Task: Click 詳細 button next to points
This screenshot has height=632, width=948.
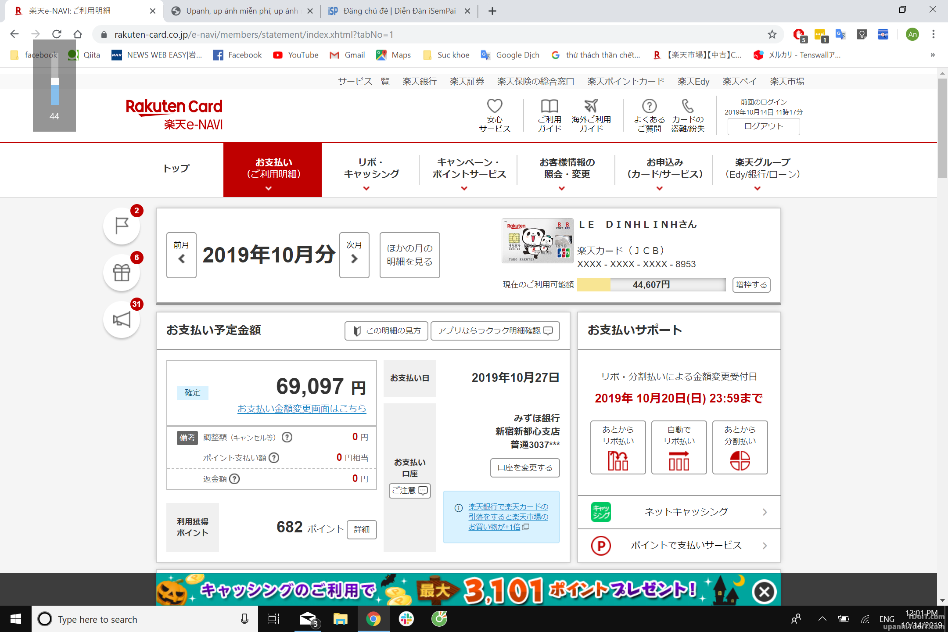Action: (362, 529)
